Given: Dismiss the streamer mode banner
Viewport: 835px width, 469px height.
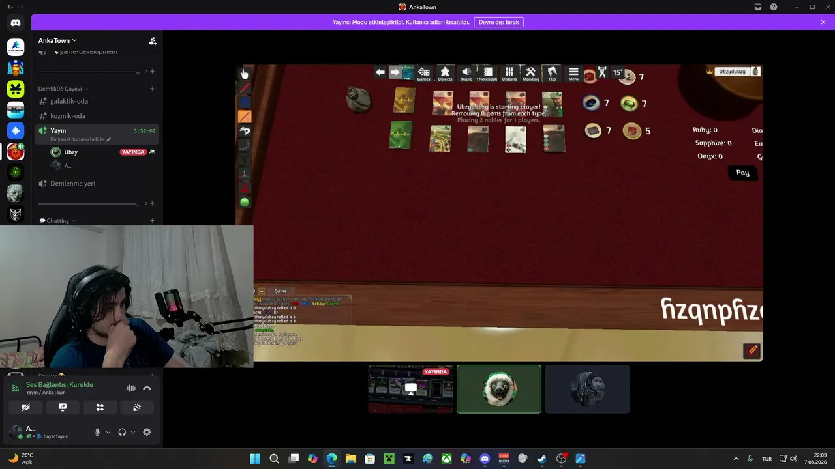Looking at the screenshot, I should (x=823, y=22).
